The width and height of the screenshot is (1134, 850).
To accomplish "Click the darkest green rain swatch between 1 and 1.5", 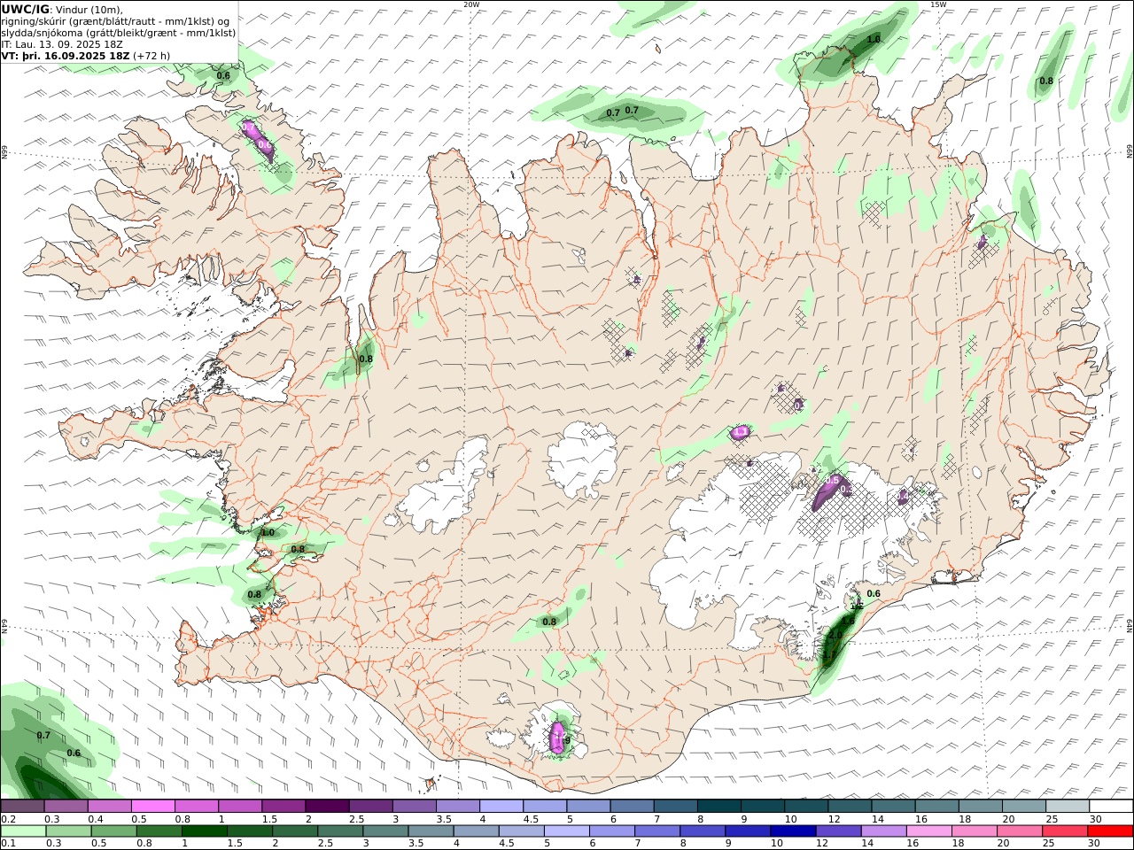I will tap(205, 831).
